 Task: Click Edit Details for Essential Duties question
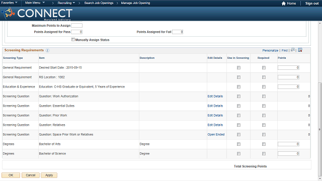tap(215, 106)
